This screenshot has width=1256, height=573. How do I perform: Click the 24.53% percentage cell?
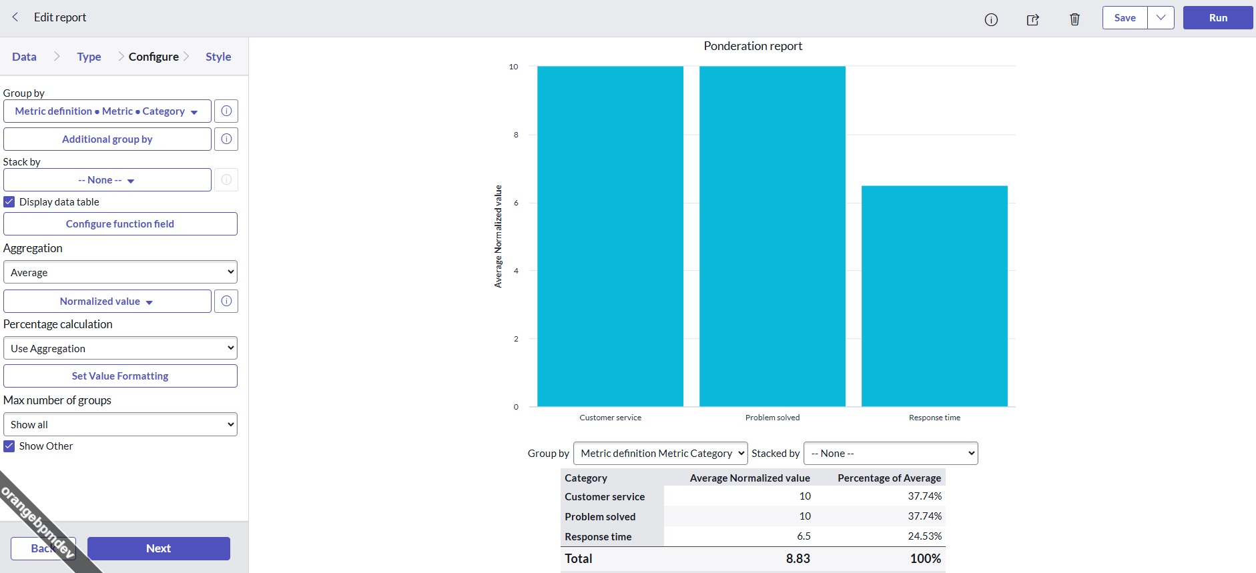pyautogui.click(x=925, y=536)
